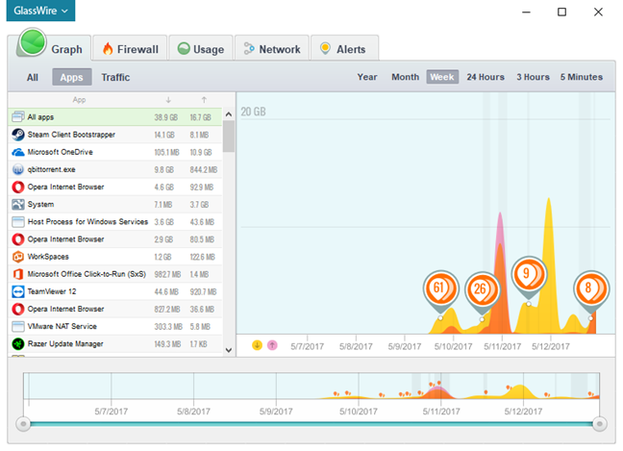Screen dimensions: 623x451
Task: Open the alert marker showing 9
Action: [529, 277]
